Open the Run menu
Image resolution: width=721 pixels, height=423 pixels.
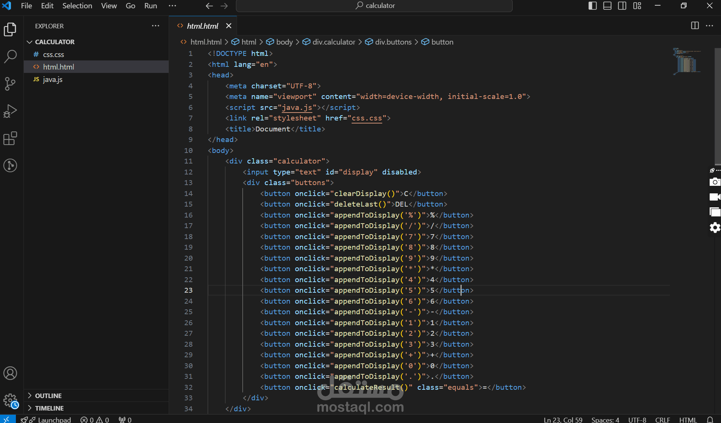[150, 6]
